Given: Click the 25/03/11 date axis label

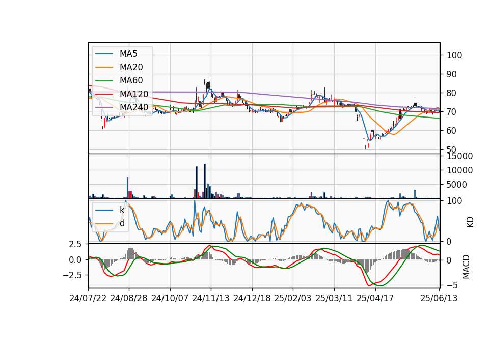Looking at the screenshot, I should click(334, 298).
